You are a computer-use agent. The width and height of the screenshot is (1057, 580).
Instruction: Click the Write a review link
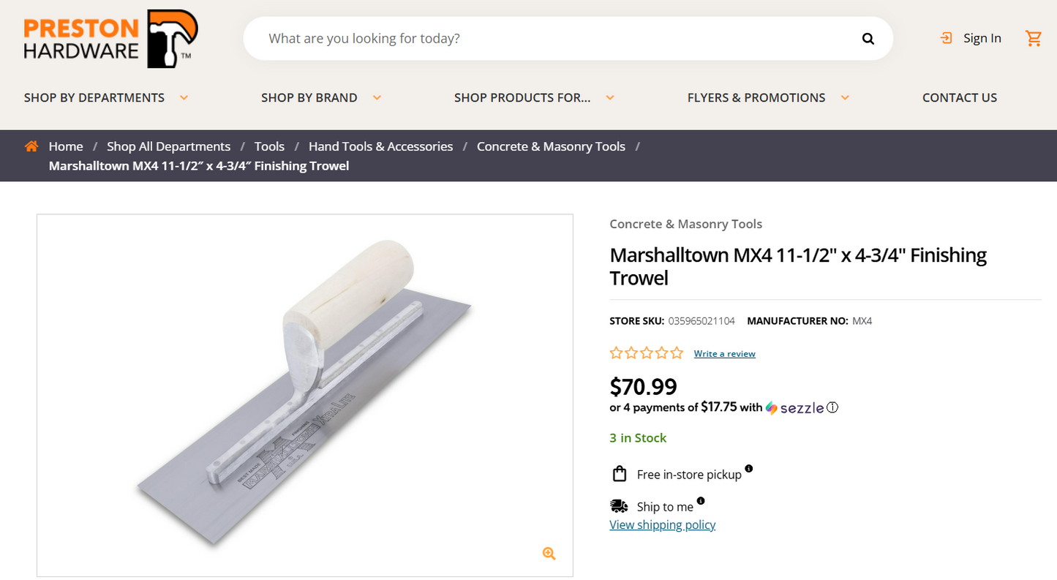[x=724, y=353]
